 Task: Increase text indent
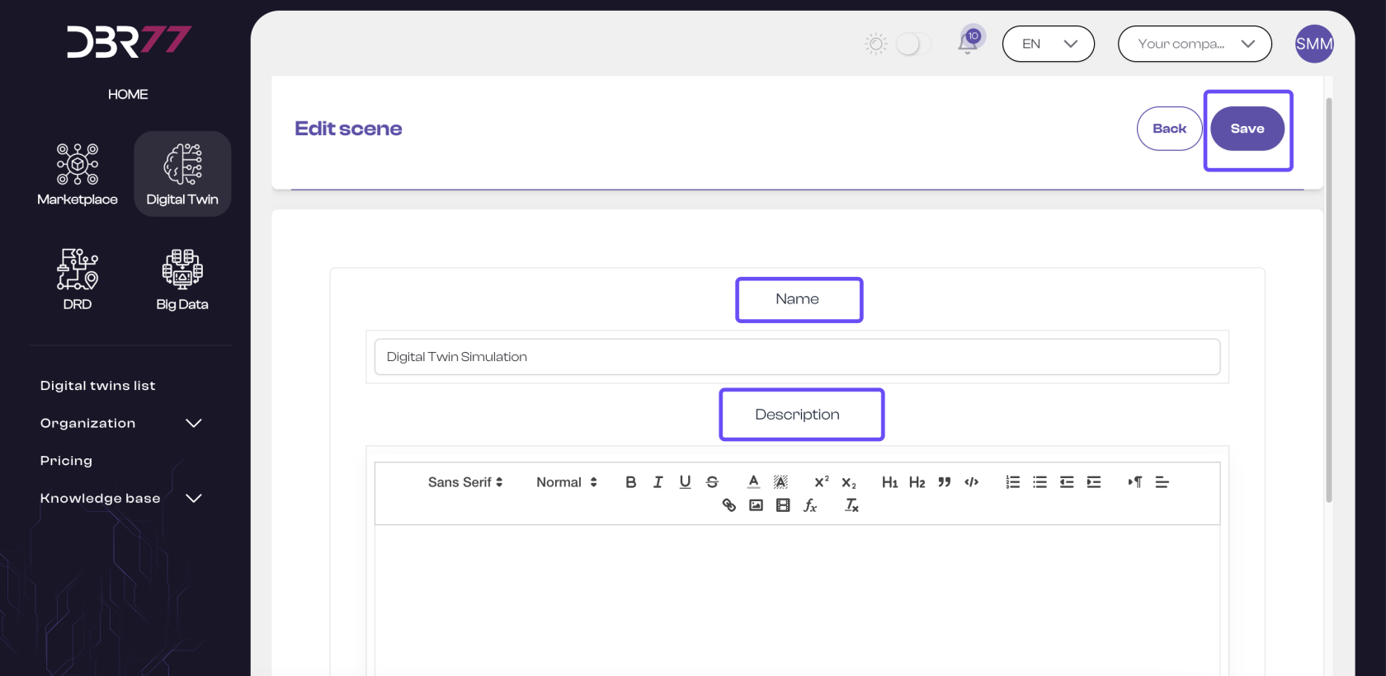click(x=1094, y=482)
